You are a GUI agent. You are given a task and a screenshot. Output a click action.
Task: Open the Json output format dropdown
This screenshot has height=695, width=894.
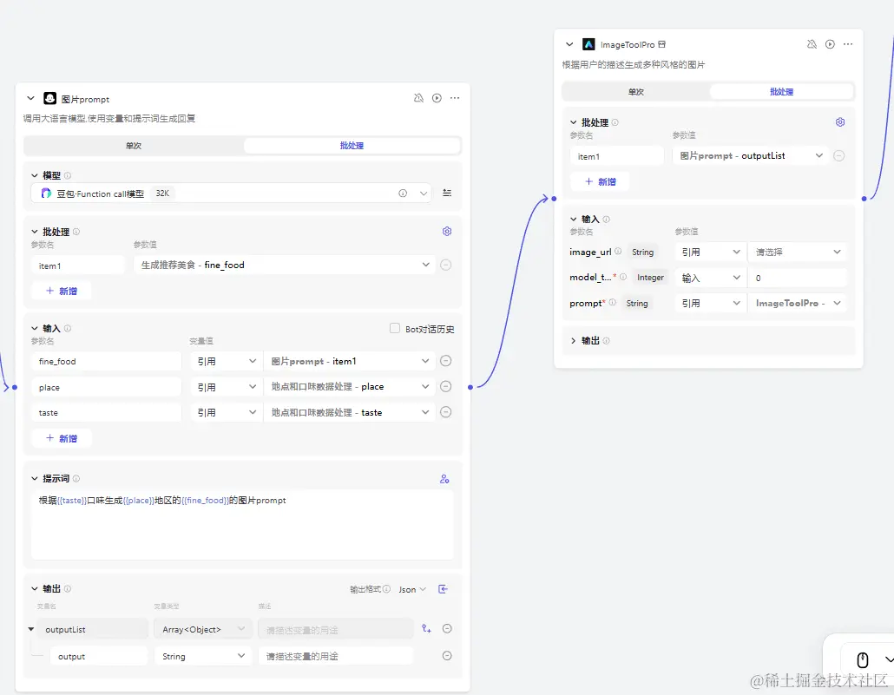click(411, 589)
